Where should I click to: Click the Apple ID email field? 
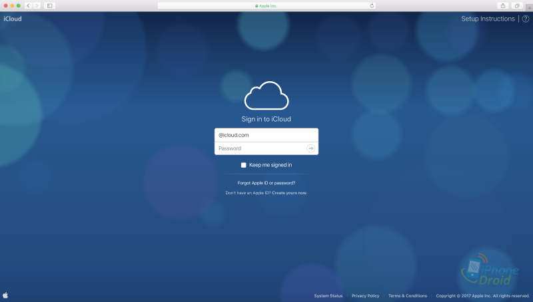(x=266, y=135)
